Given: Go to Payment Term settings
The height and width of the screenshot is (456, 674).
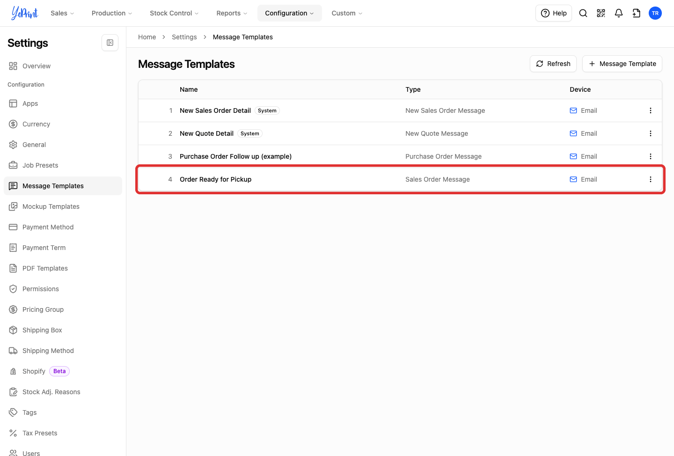Looking at the screenshot, I should 63,248.
